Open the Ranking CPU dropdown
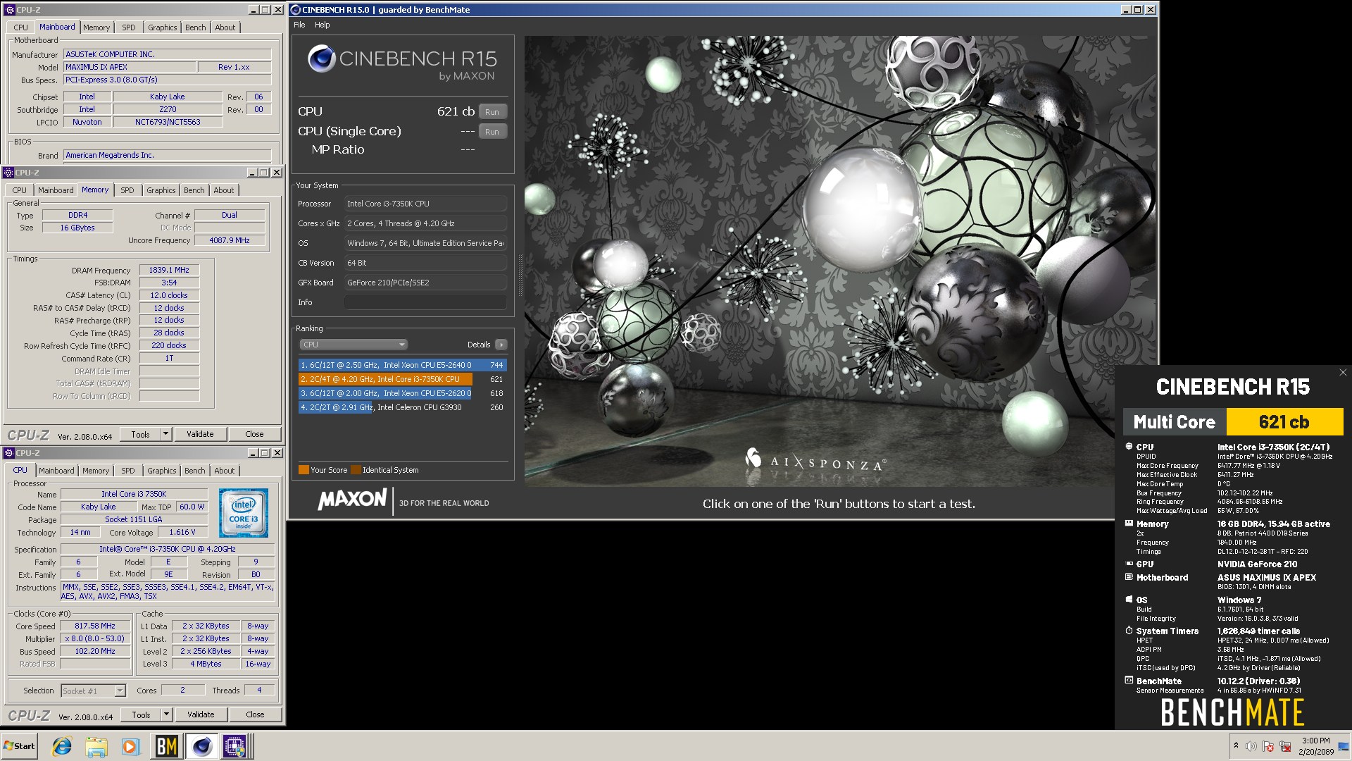 [x=353, y=345]
